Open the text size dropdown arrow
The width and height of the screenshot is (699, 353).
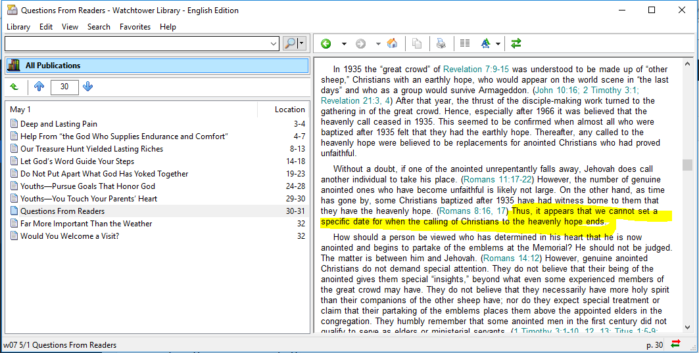tap(498, 43)
